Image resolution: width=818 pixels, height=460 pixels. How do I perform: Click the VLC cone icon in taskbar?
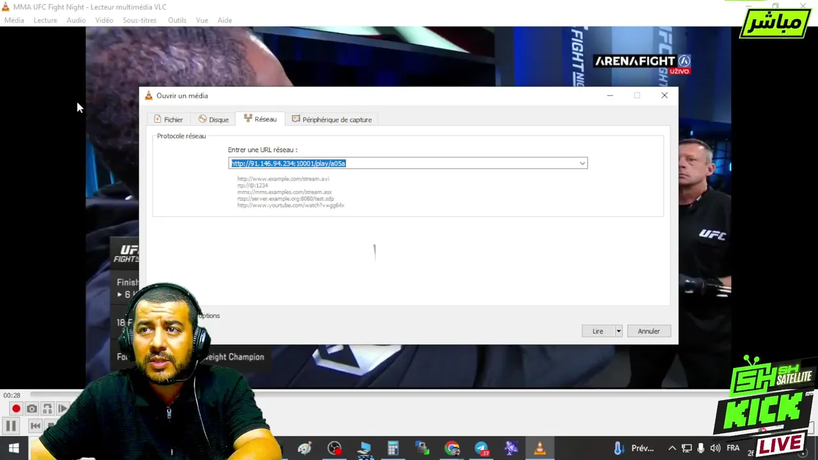pyautogui.click(x=540, y=448)
